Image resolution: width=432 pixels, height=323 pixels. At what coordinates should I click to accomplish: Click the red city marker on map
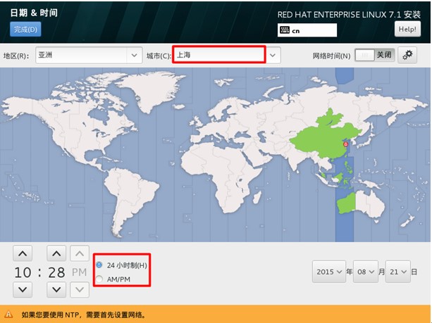345,144
